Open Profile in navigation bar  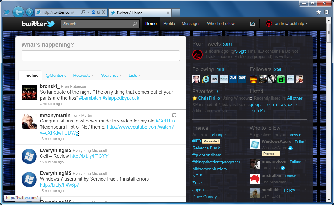[169, 24]
